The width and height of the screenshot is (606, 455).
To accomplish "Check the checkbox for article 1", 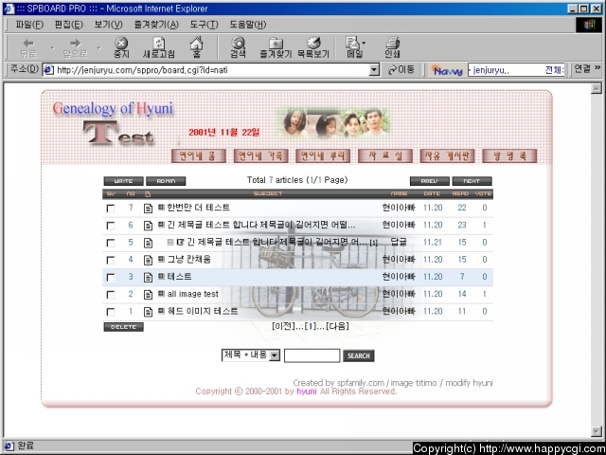I will 111,312.
